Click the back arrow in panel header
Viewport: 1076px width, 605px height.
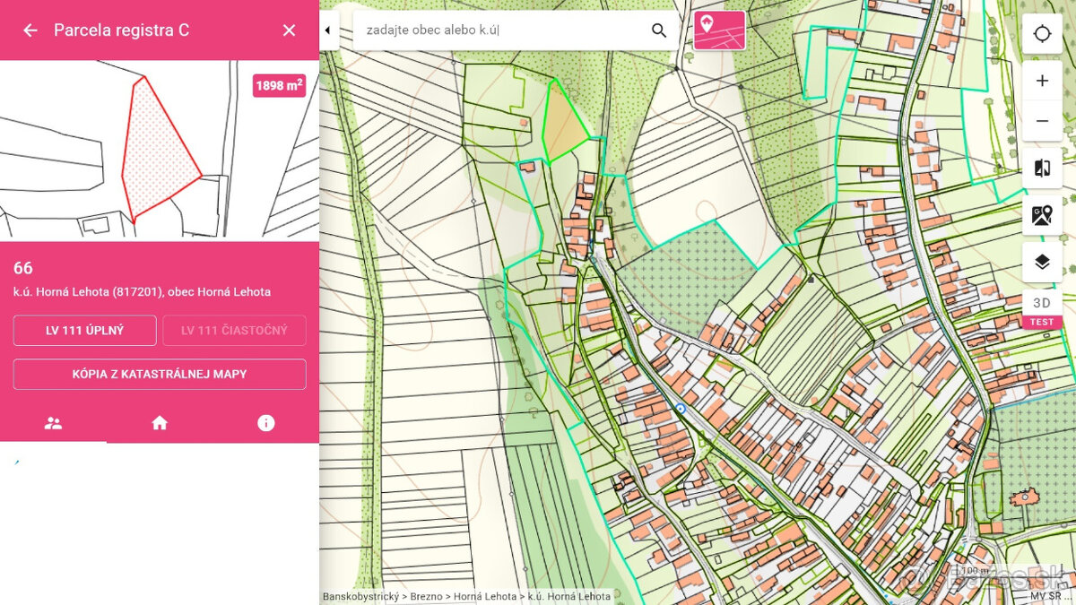[30, 30]
